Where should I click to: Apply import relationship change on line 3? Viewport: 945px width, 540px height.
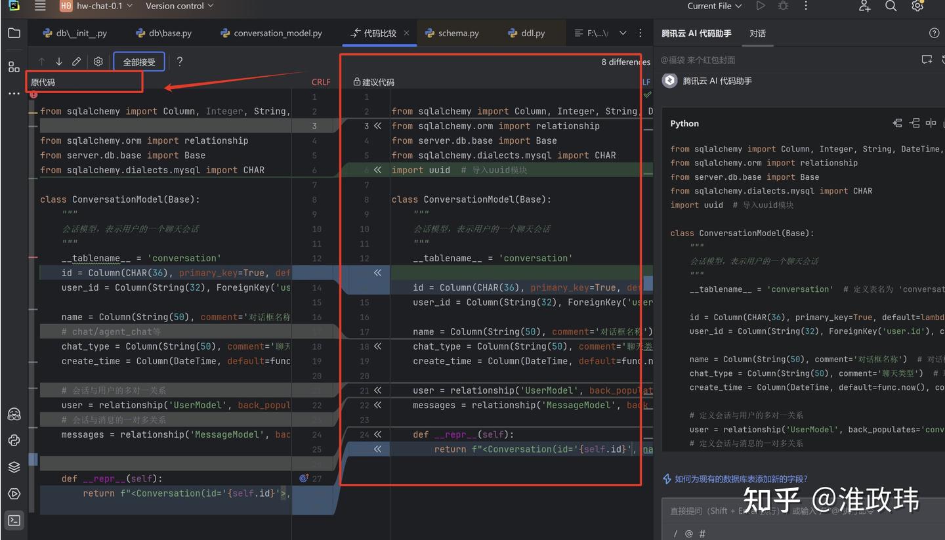377,126
